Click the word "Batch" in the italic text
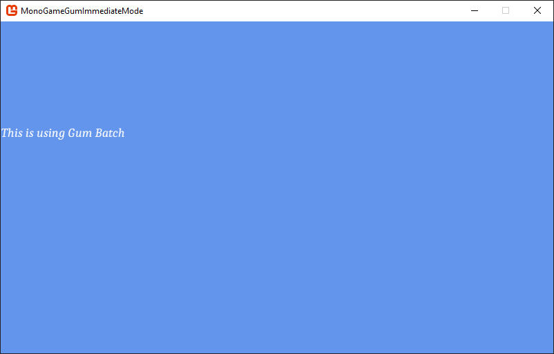Image resolution: width=554 pixels, height=354 pixels. click(110, 133)
